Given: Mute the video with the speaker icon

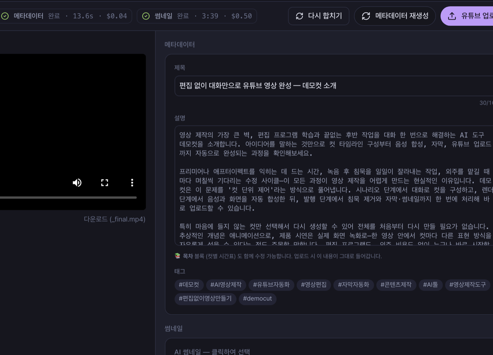Looking at the screenshot, I should pos(77,183).
